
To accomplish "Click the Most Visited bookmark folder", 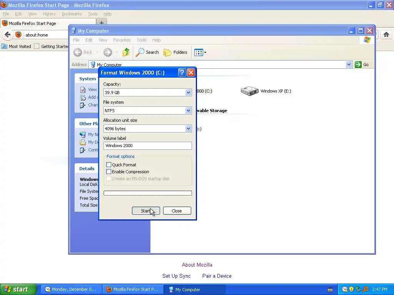I will click(x=16, y=46).
